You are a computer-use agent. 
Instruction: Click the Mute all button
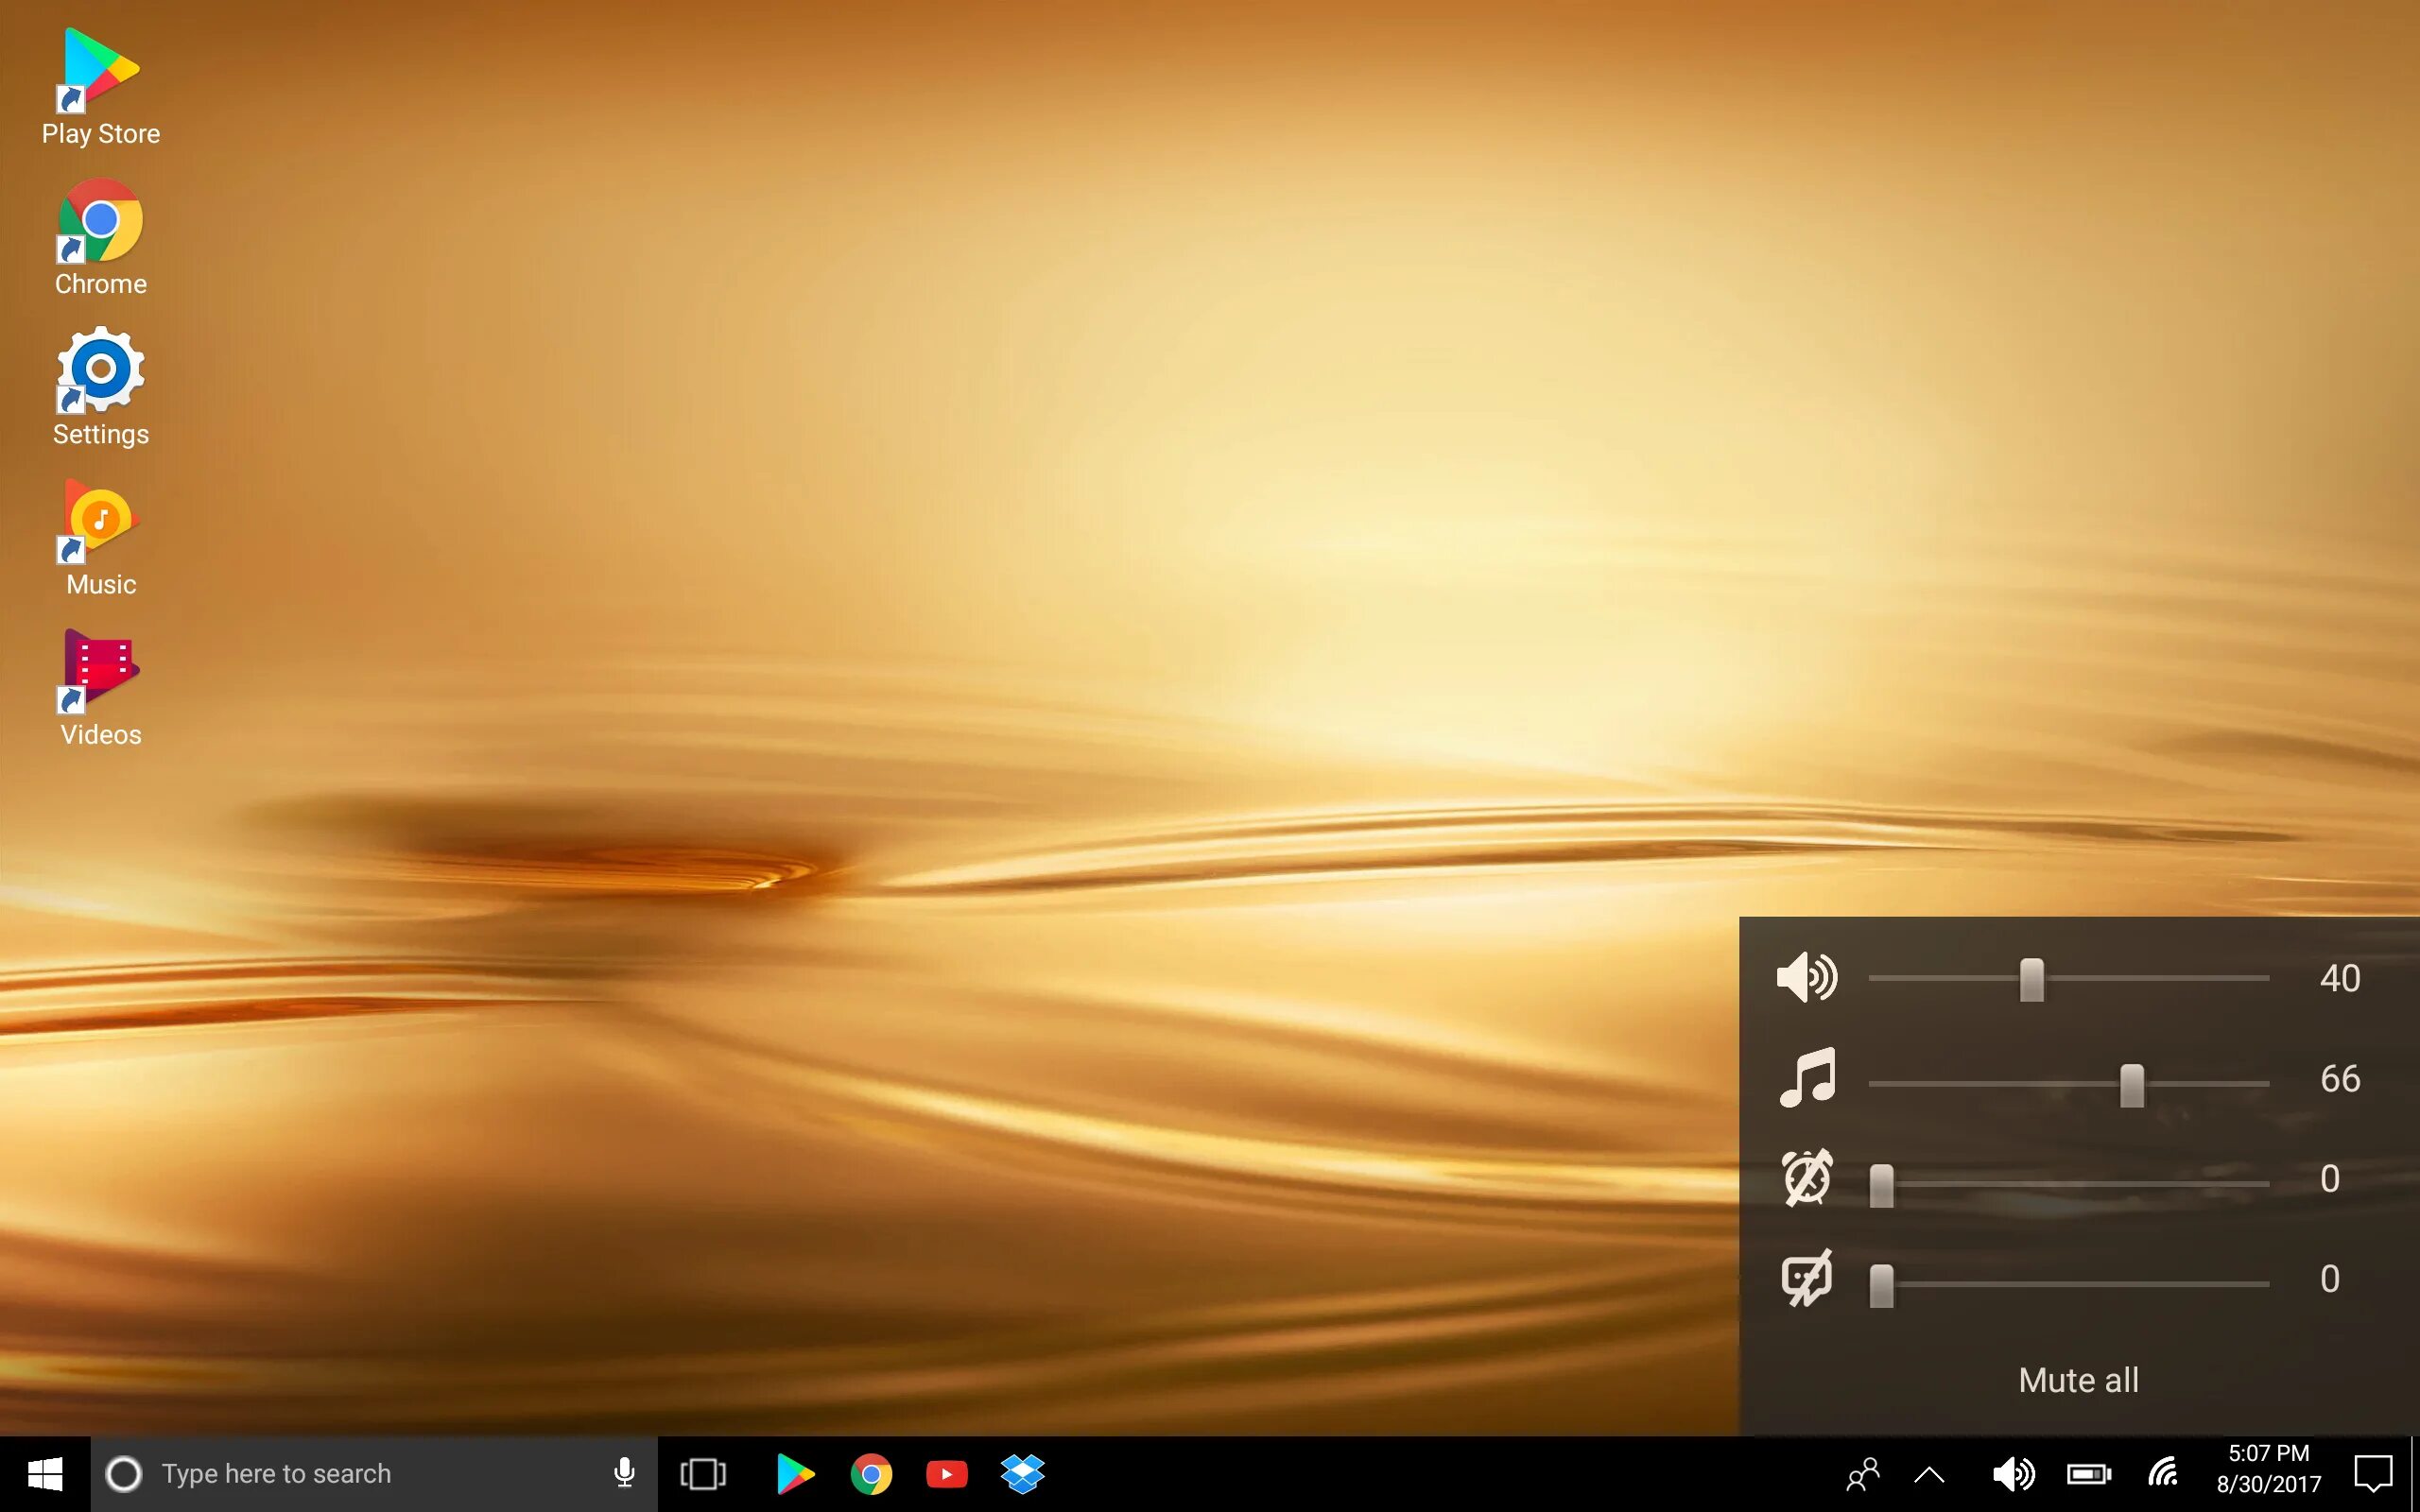pyautogui.click(x=2078, y=1380)
